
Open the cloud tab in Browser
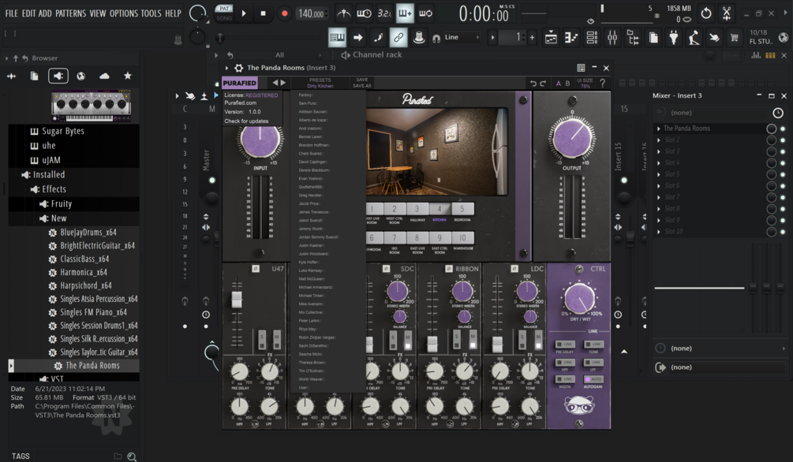tap(104, 76)
